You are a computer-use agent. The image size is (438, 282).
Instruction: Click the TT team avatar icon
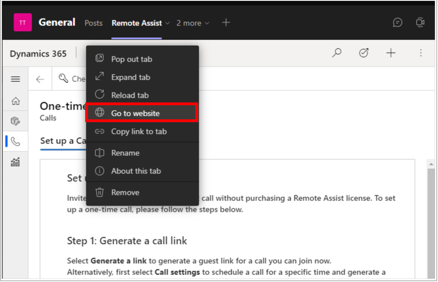pos(23,22)
